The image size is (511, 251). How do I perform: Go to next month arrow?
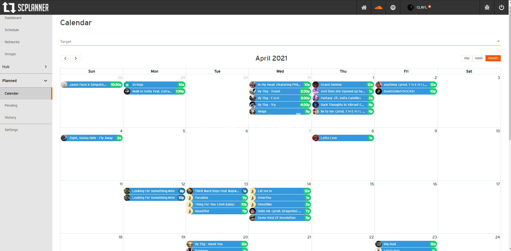point(76,58)
